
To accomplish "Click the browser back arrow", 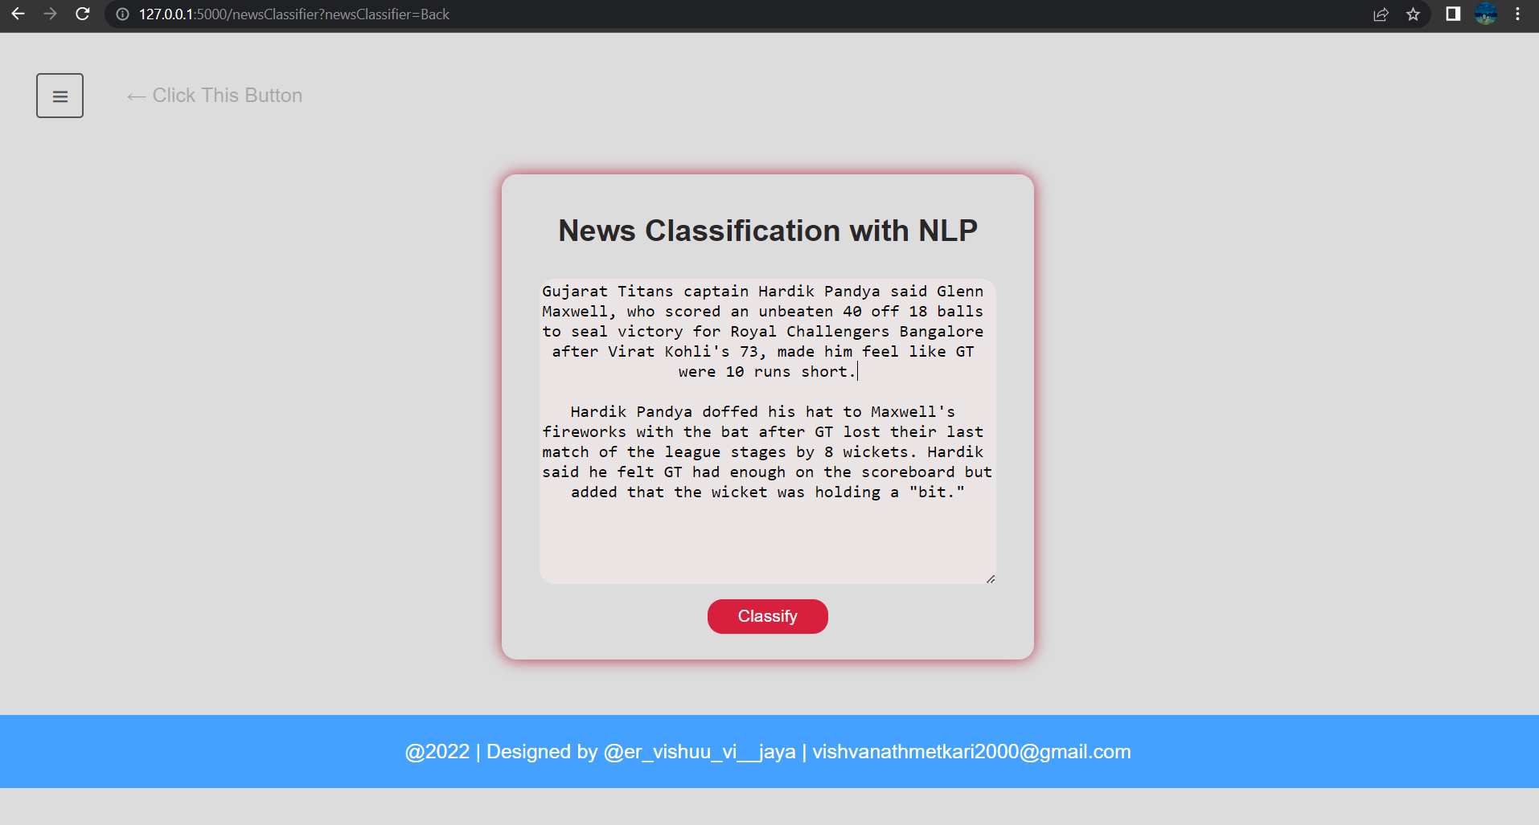I will 18,14.
